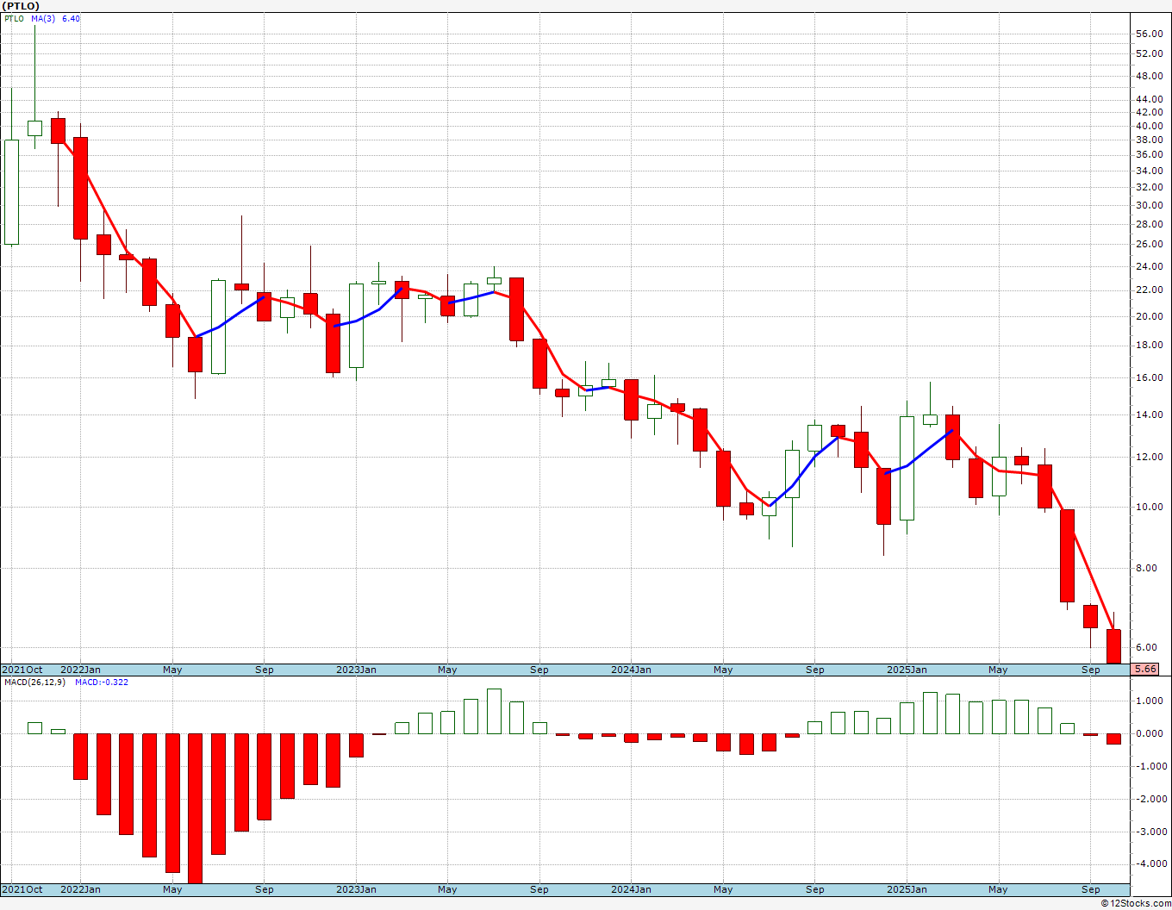
Task: Click the 2022Jan label on price timeline
Action: [80, 670]
